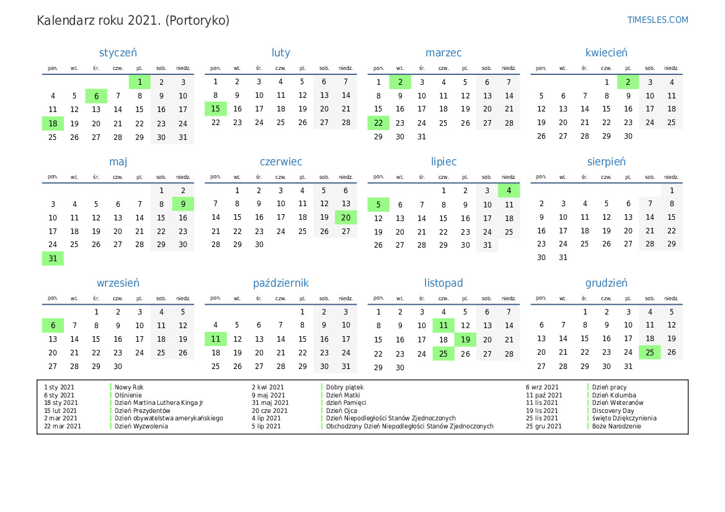Screen dimensions: 725x512
Task: Click legend date '20 cze 2021'
Action: click(270, 410)
